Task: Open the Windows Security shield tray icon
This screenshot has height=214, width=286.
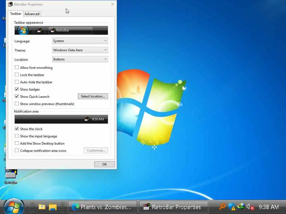Action: tap(232, 207)
